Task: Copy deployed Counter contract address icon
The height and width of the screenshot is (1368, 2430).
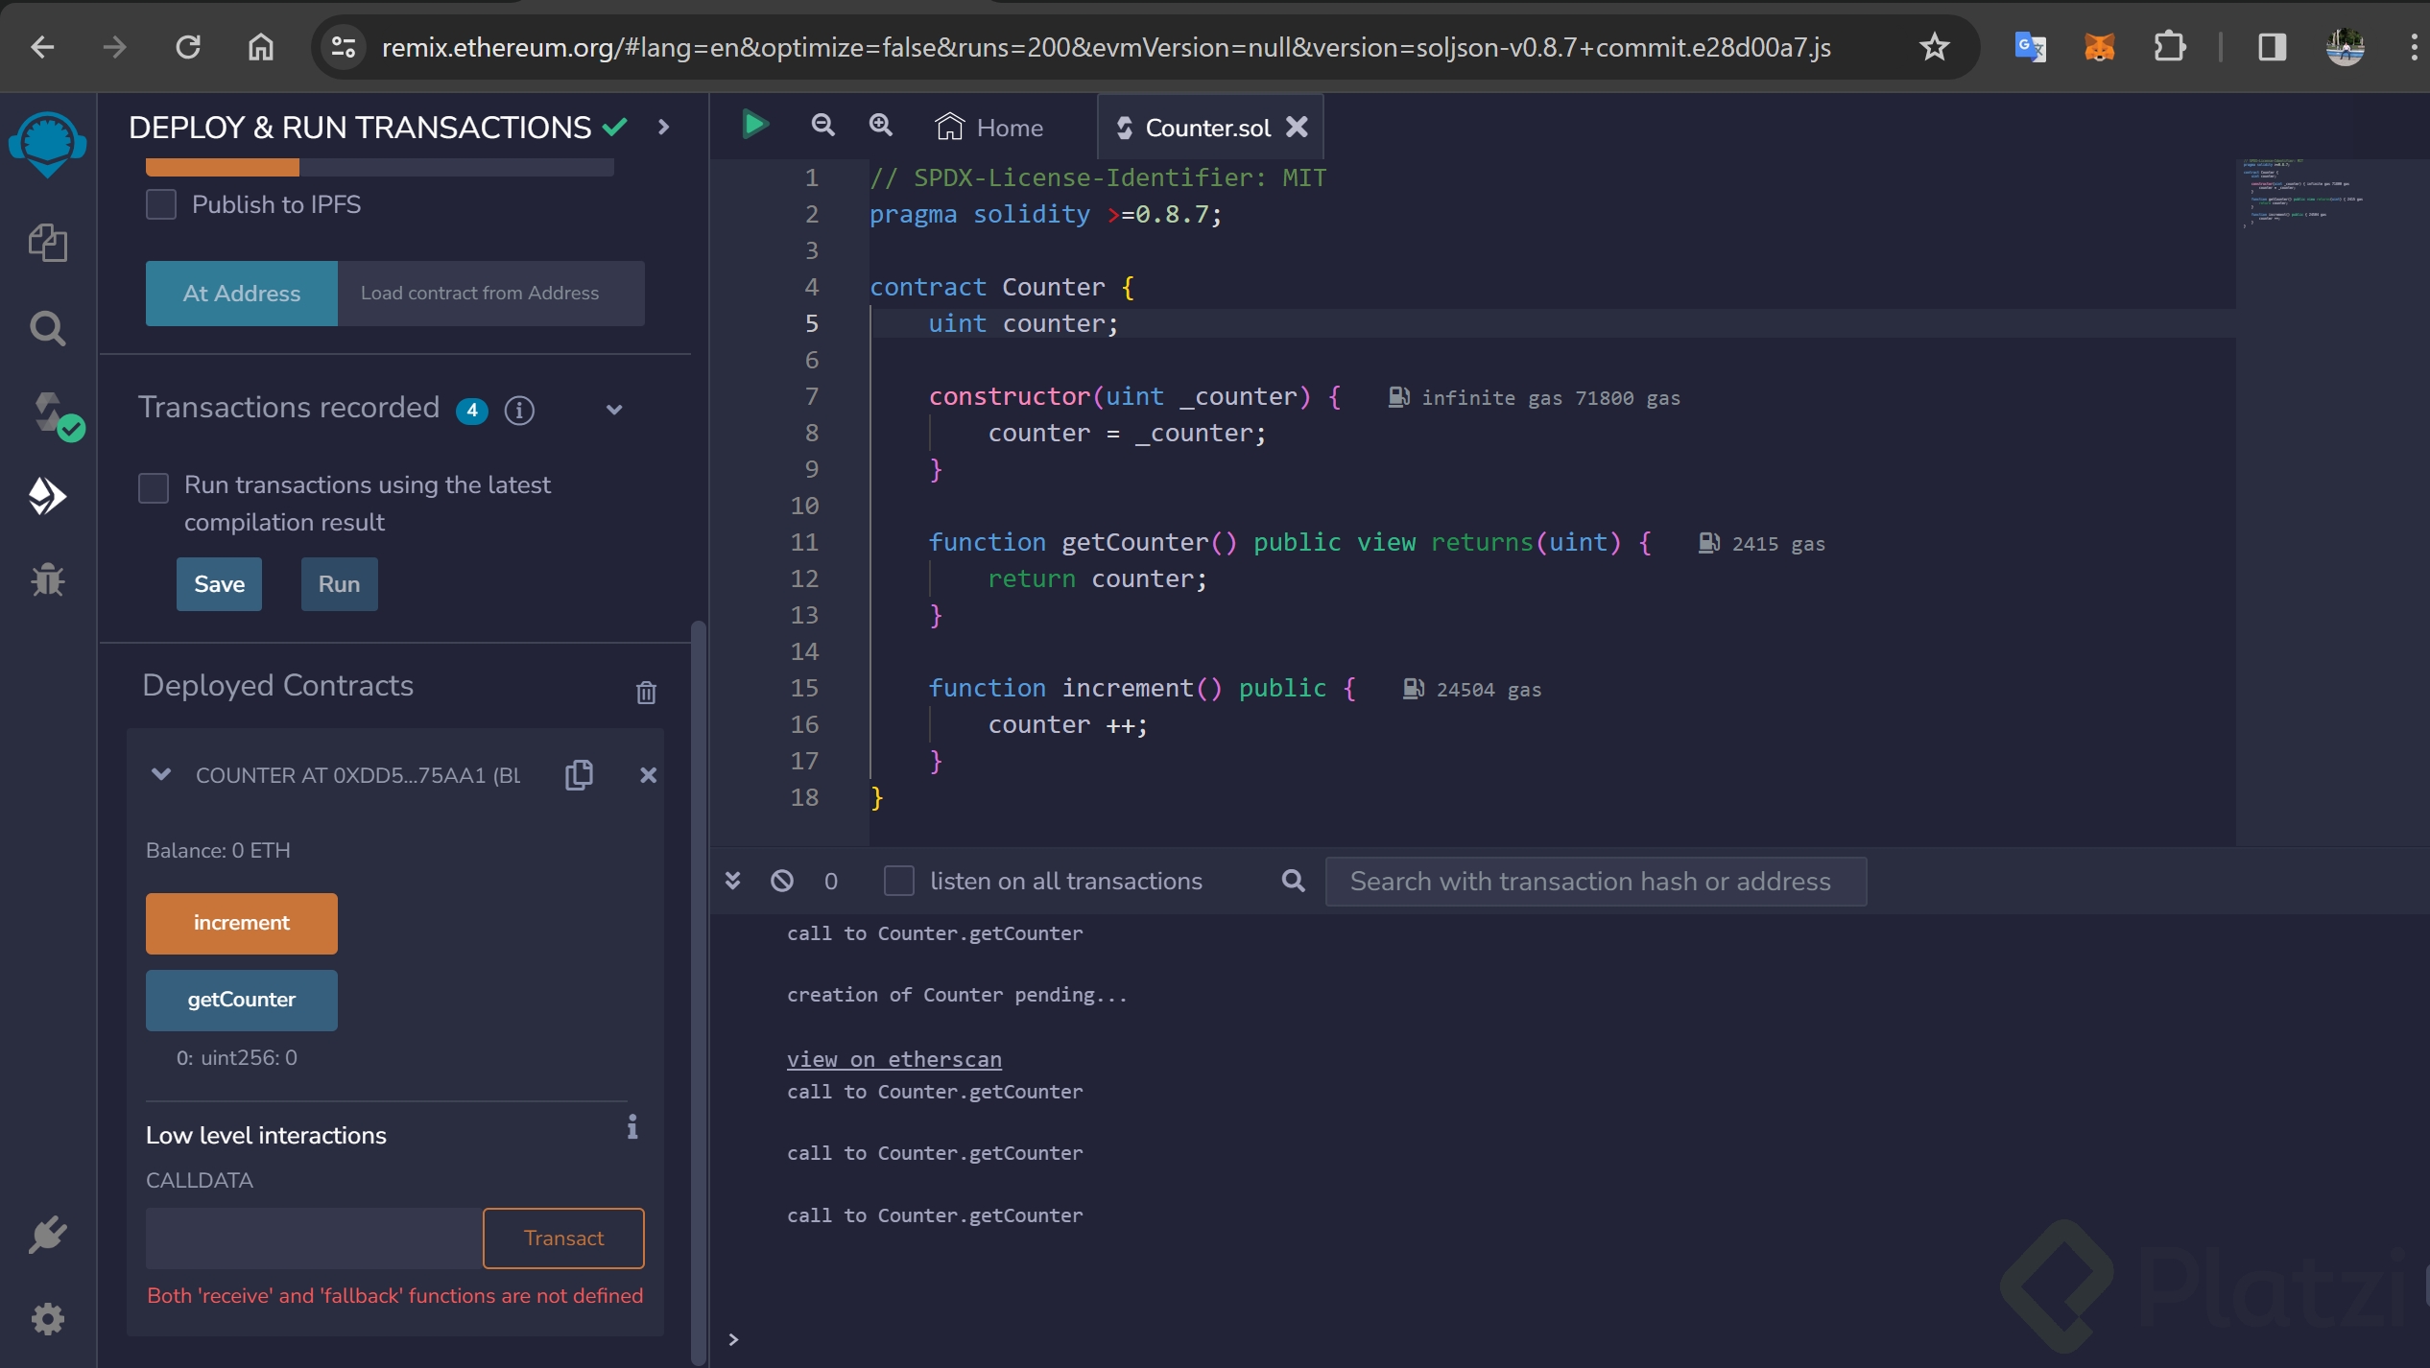Action: tap(579, 774)
